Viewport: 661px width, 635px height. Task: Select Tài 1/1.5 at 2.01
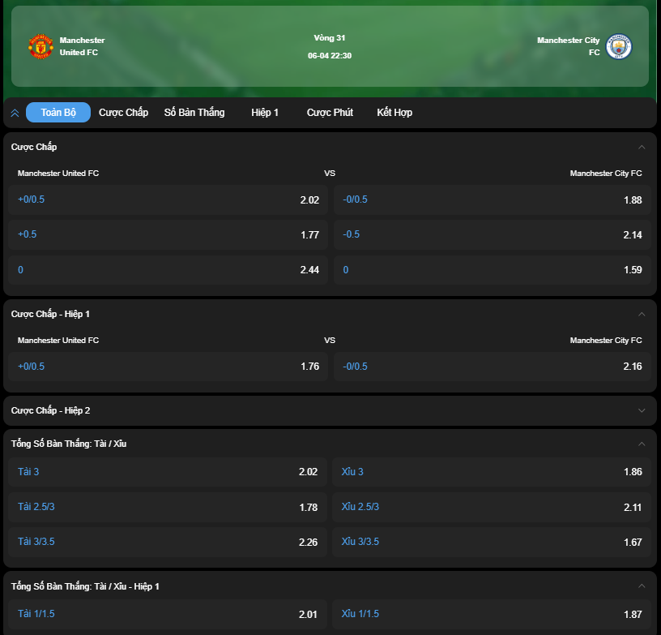click(168, 614)
